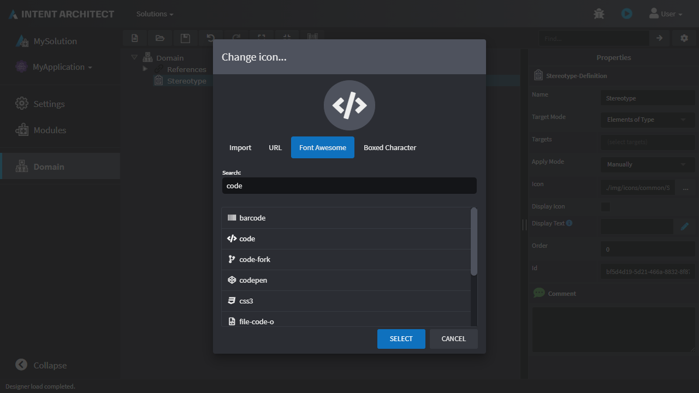Select Domain designer in the sidebar
This screenshot has height=393, width=699.
(60, 166)
